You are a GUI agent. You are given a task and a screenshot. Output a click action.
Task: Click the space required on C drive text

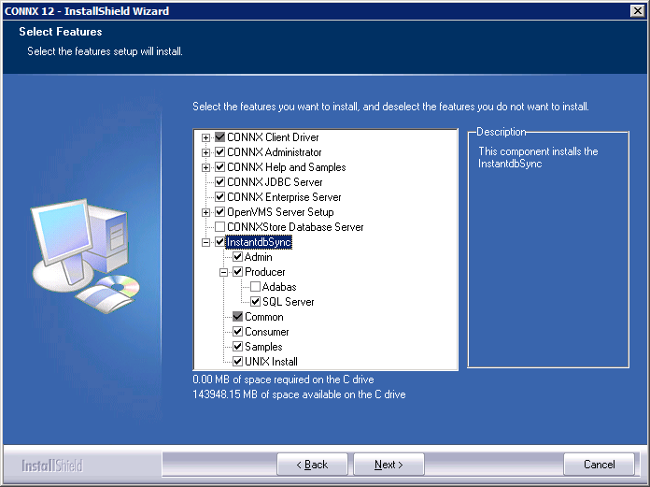[283, 380]
